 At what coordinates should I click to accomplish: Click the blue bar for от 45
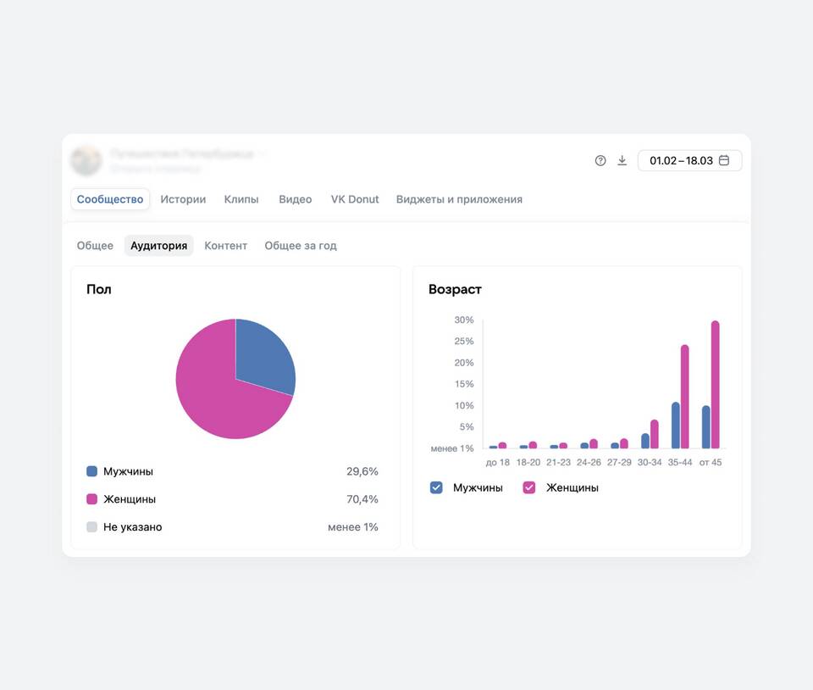click(705, 427)
